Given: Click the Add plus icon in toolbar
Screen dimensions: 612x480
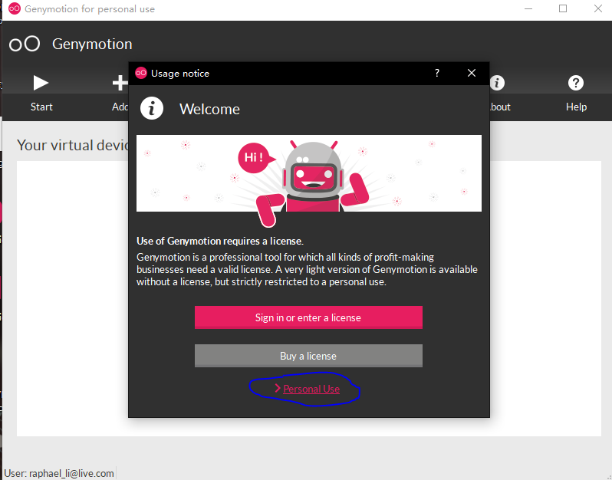Looking at the screenshot, I should coord(120,83).
